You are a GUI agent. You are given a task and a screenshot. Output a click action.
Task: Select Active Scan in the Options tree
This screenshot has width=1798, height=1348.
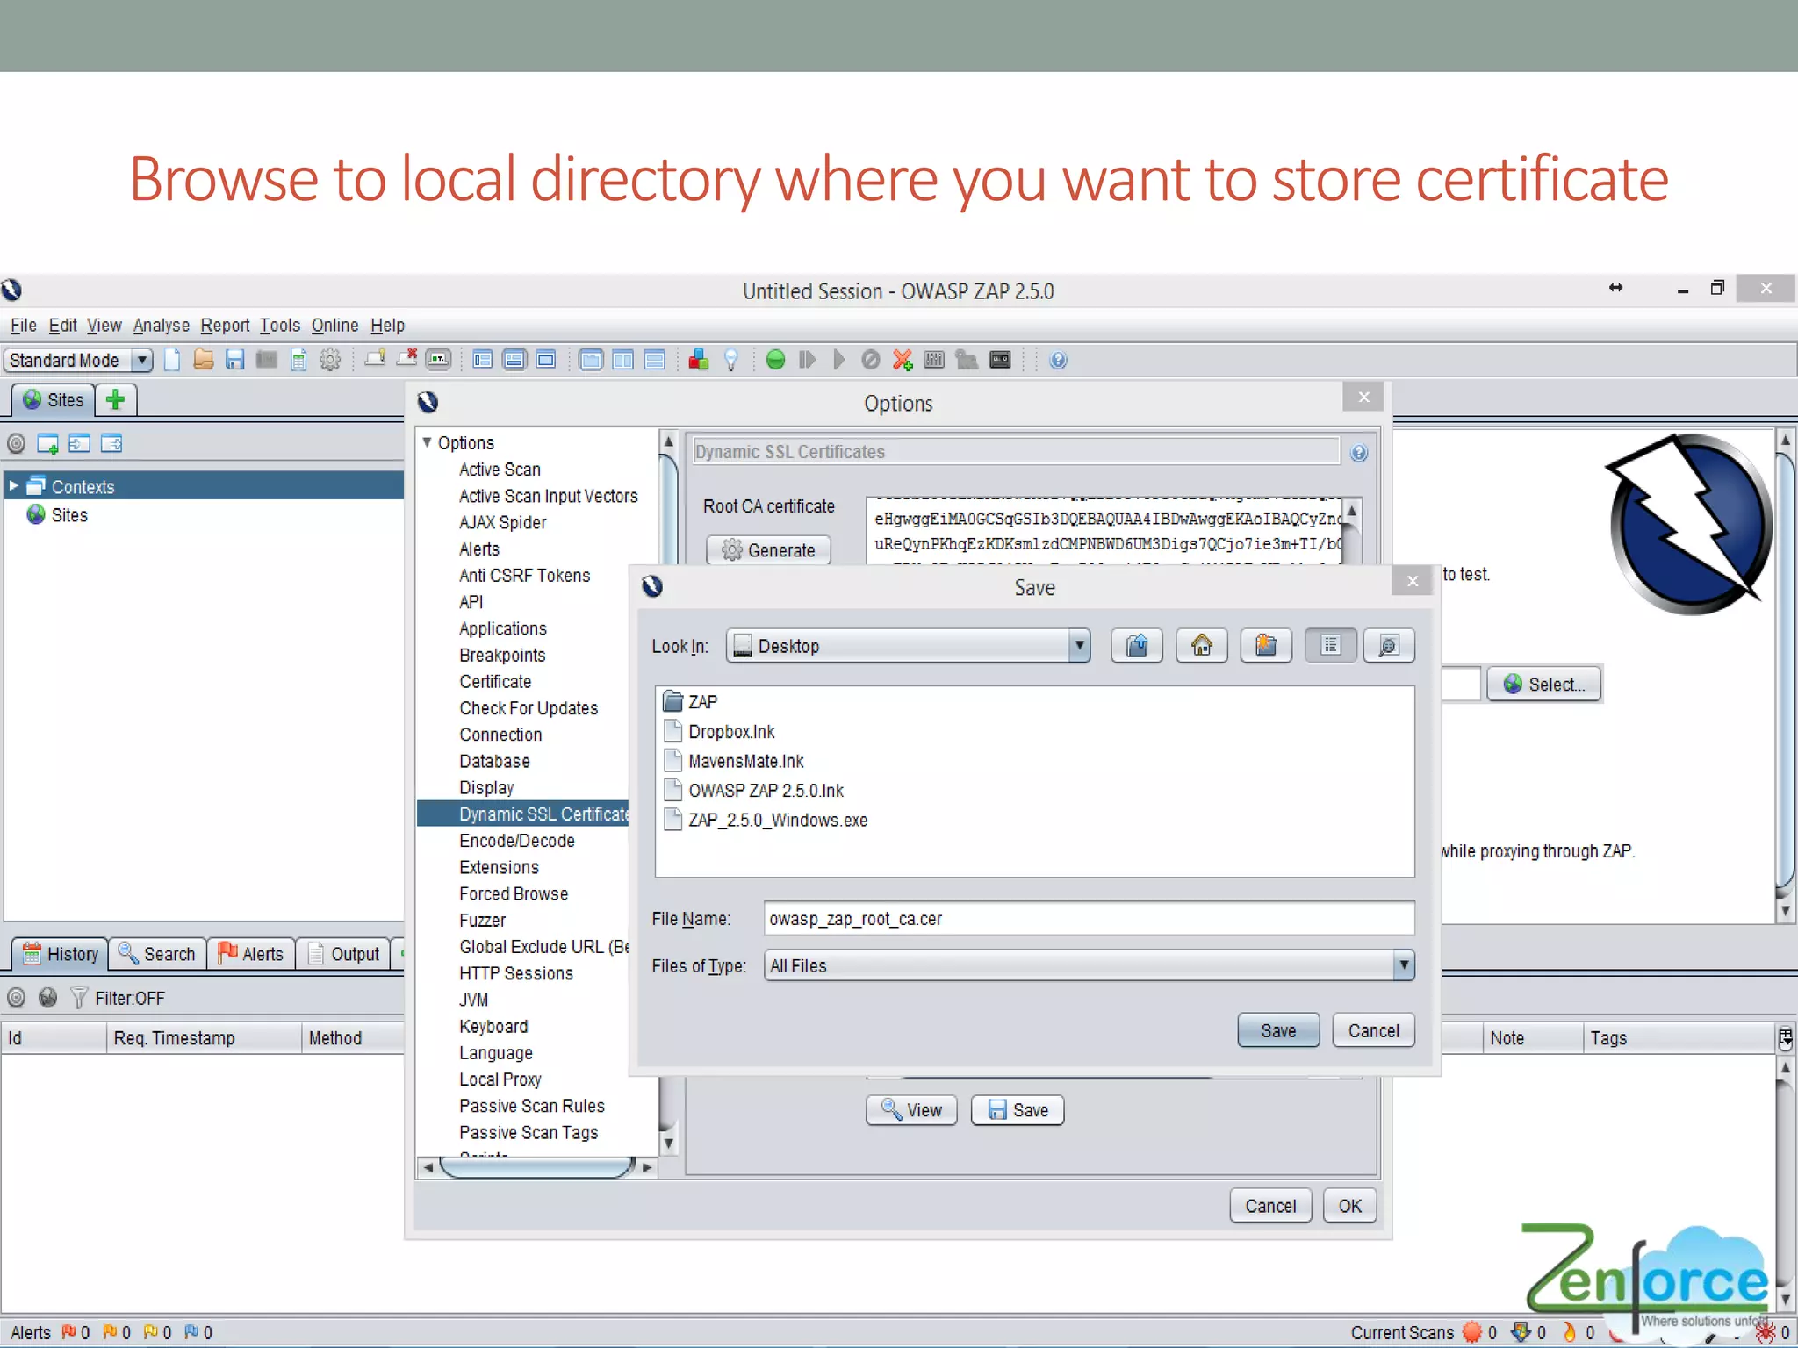(x=500, y=470)
